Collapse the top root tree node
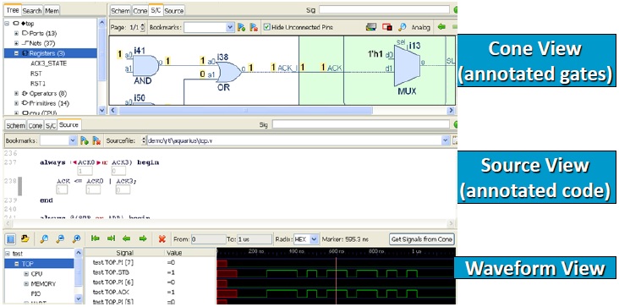Viewport: 619px width, 307px height. pyautogui.click(x=7, y=24)
